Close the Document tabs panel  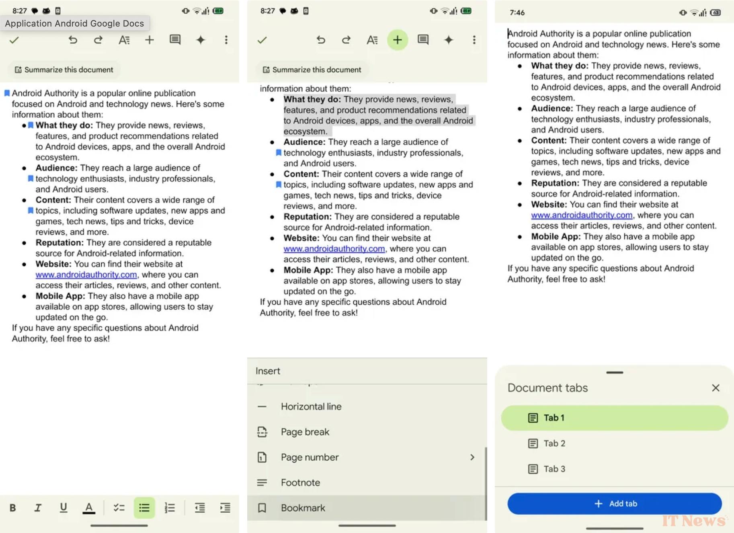click(x=716, y=388)
